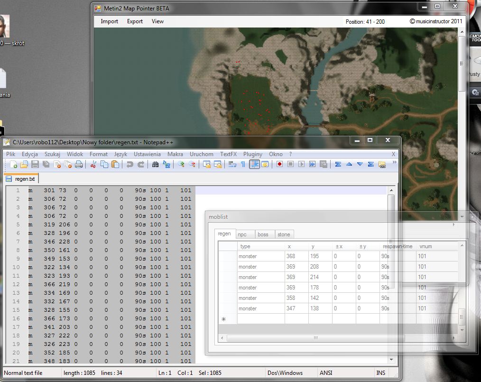
Task: Copy selection via the toolbar icon
Action: click(104, 165)
